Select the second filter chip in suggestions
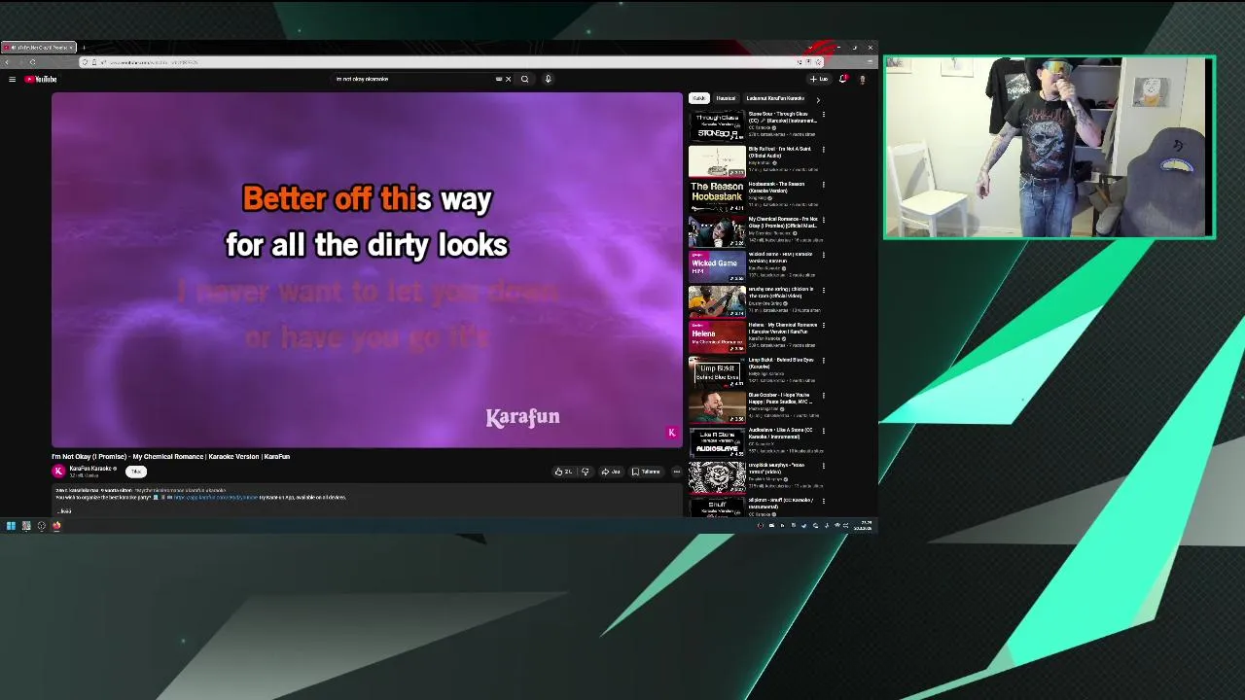Screen dimensions: 1245x700 pos(726,98)
